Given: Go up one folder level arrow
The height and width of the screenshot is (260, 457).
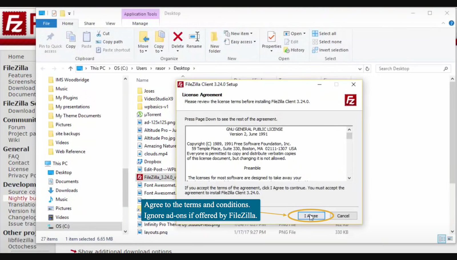Looking at the screenshot, I should pyautogui.click(x=71, y=68).
